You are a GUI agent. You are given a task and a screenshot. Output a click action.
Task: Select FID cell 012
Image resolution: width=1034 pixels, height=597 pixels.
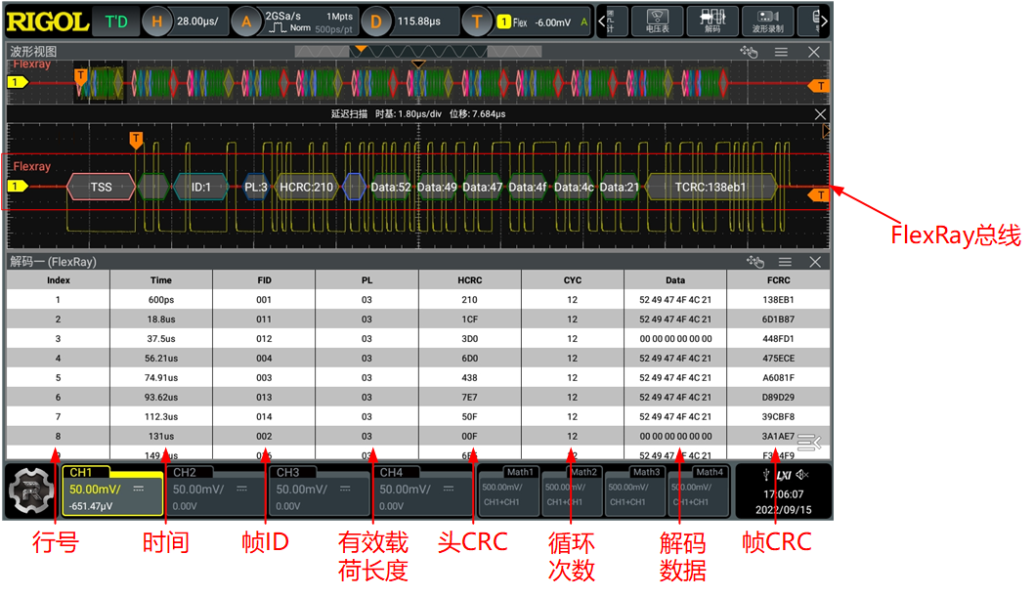[264, 339]
